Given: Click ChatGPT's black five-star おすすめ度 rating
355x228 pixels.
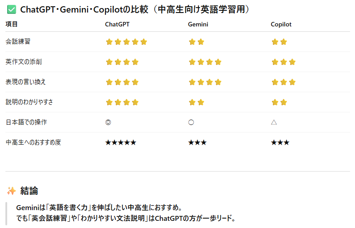Looking at the screenshot, I should (120, 142).
